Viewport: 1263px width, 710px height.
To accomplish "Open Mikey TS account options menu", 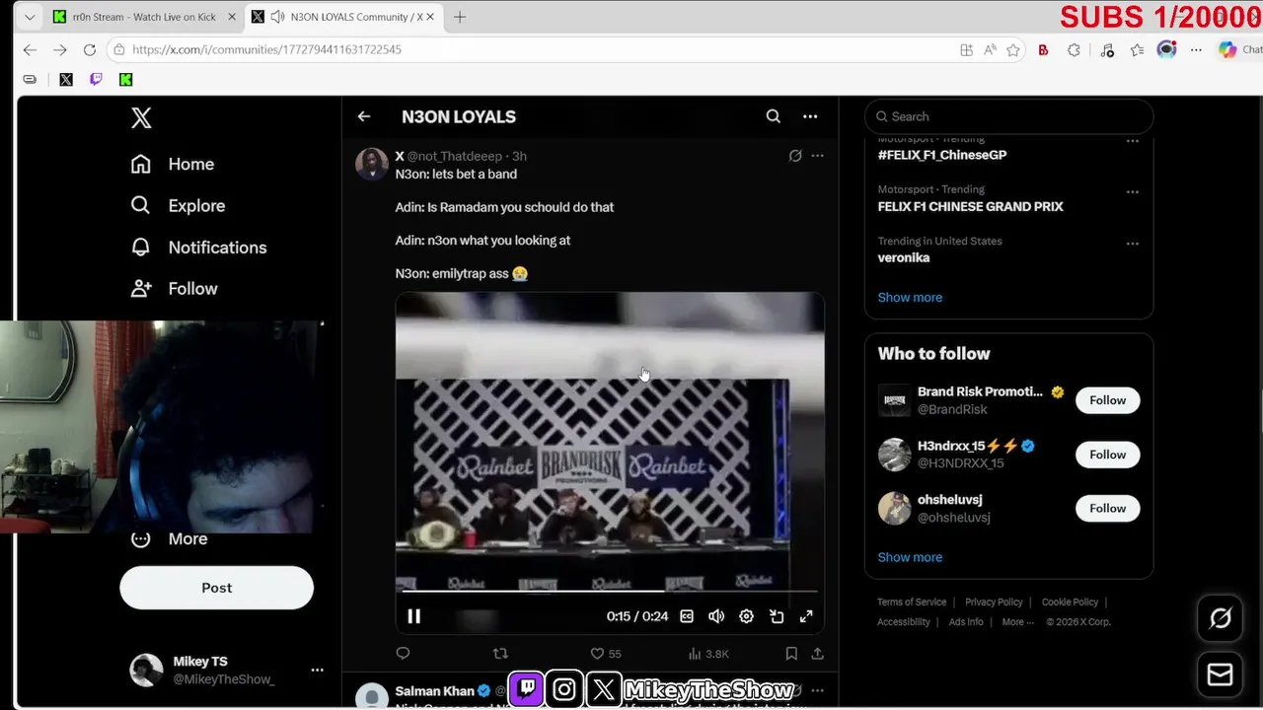I will pos(317,670).
